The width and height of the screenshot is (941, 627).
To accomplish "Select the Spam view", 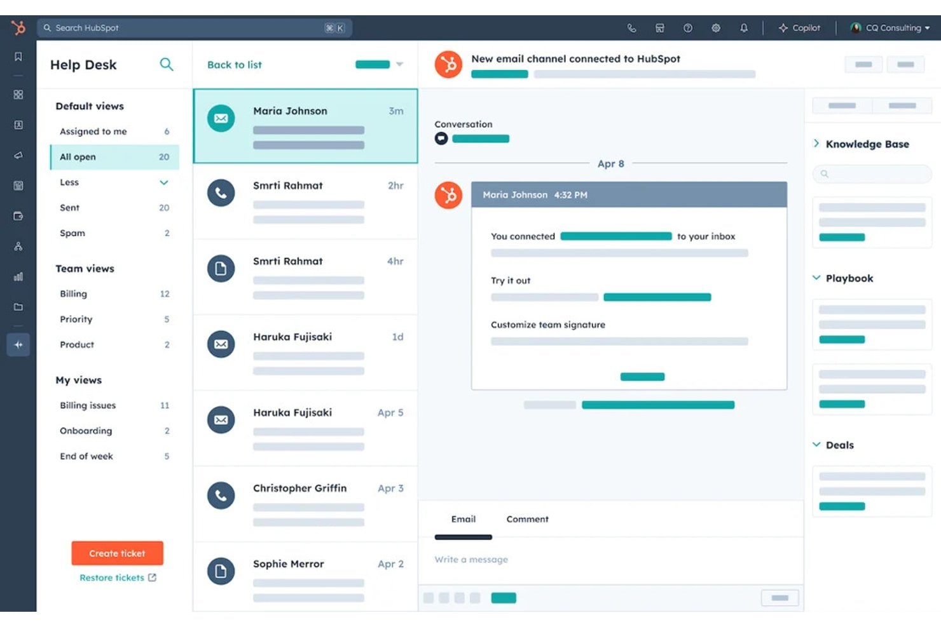I will pos(114,233).
